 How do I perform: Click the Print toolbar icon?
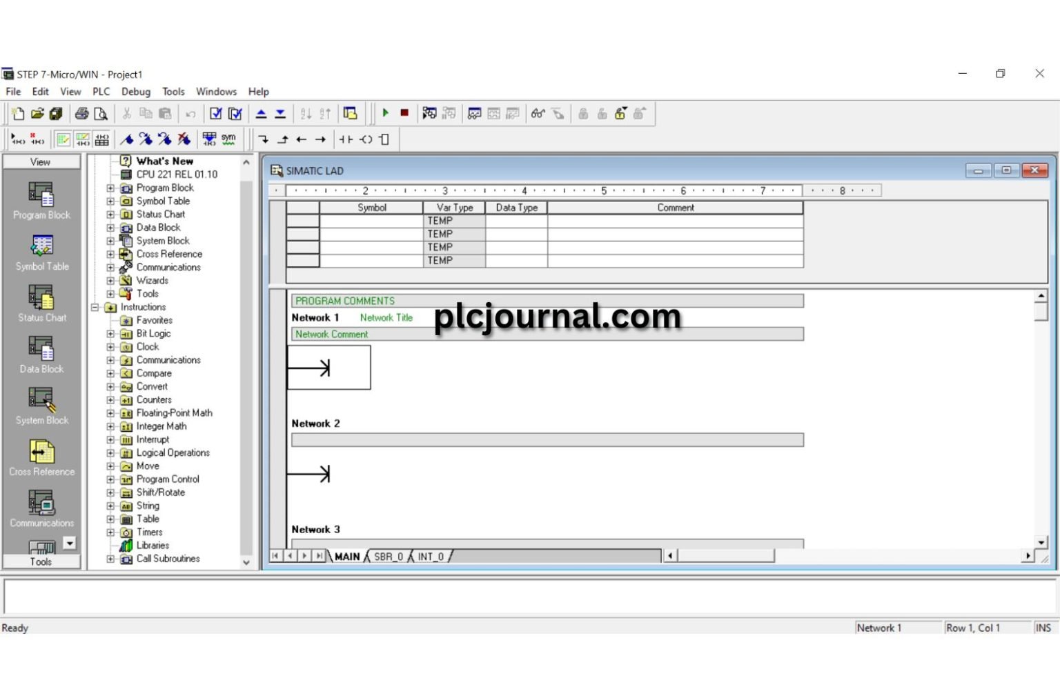pyautogui.click(x=82, y=114)
